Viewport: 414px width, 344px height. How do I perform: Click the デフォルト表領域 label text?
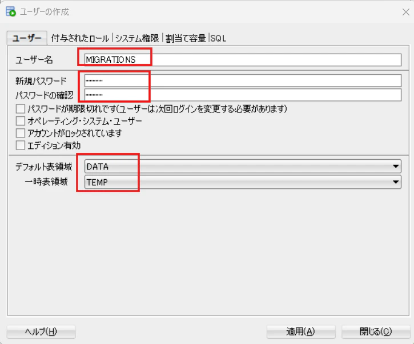[x=43, y=167]
